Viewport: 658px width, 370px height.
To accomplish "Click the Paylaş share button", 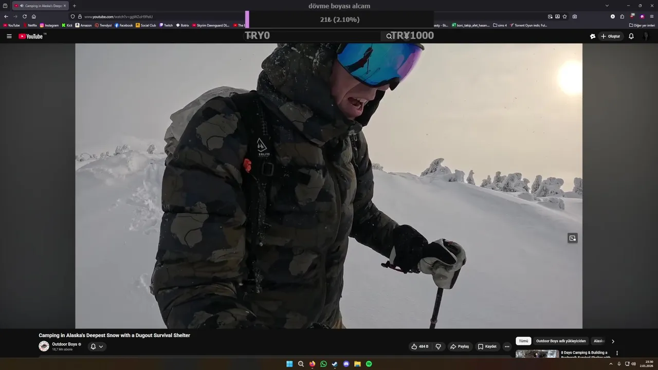I will coord(460,346).
